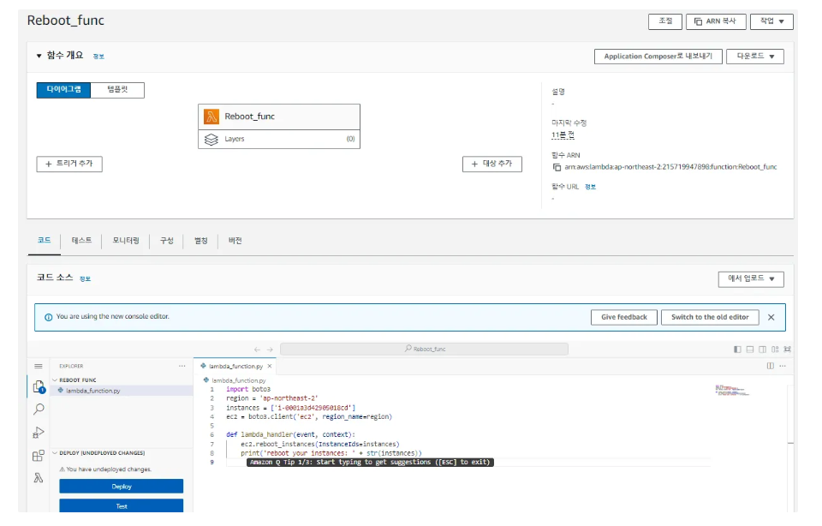Open 정보 link next to 함수 개요
This screenshot has width=822, height=526.
(98, 57)
